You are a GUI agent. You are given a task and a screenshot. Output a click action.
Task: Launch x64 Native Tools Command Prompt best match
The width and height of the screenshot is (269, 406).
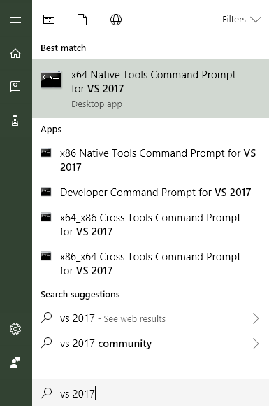click(151, 88)
